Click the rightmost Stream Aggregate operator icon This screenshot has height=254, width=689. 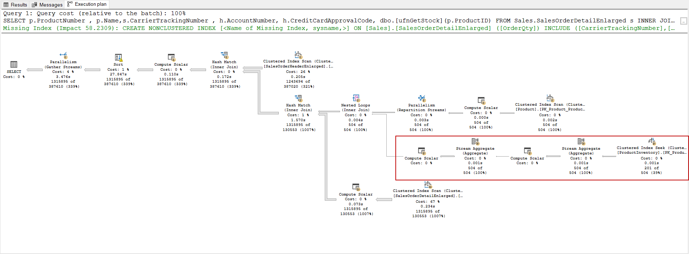[x=581, y=142]
